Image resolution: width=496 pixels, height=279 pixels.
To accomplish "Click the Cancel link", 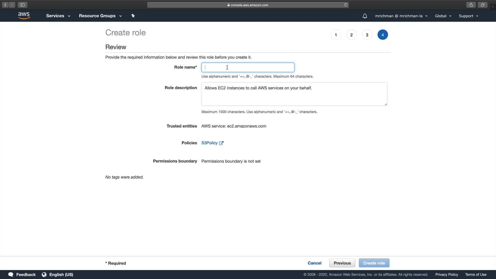I will pyautogui.click(x=314, y=263).
